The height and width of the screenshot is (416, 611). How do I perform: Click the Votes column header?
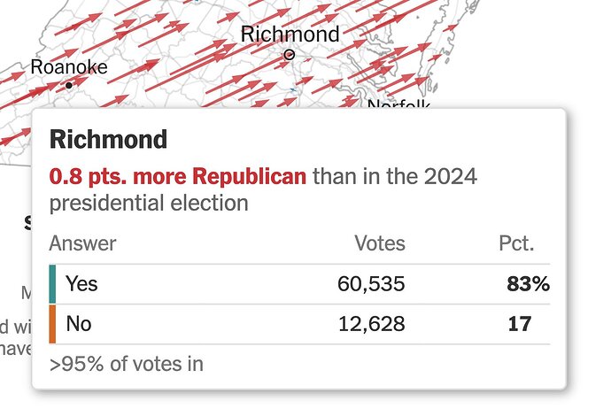[x=380, y=243]
